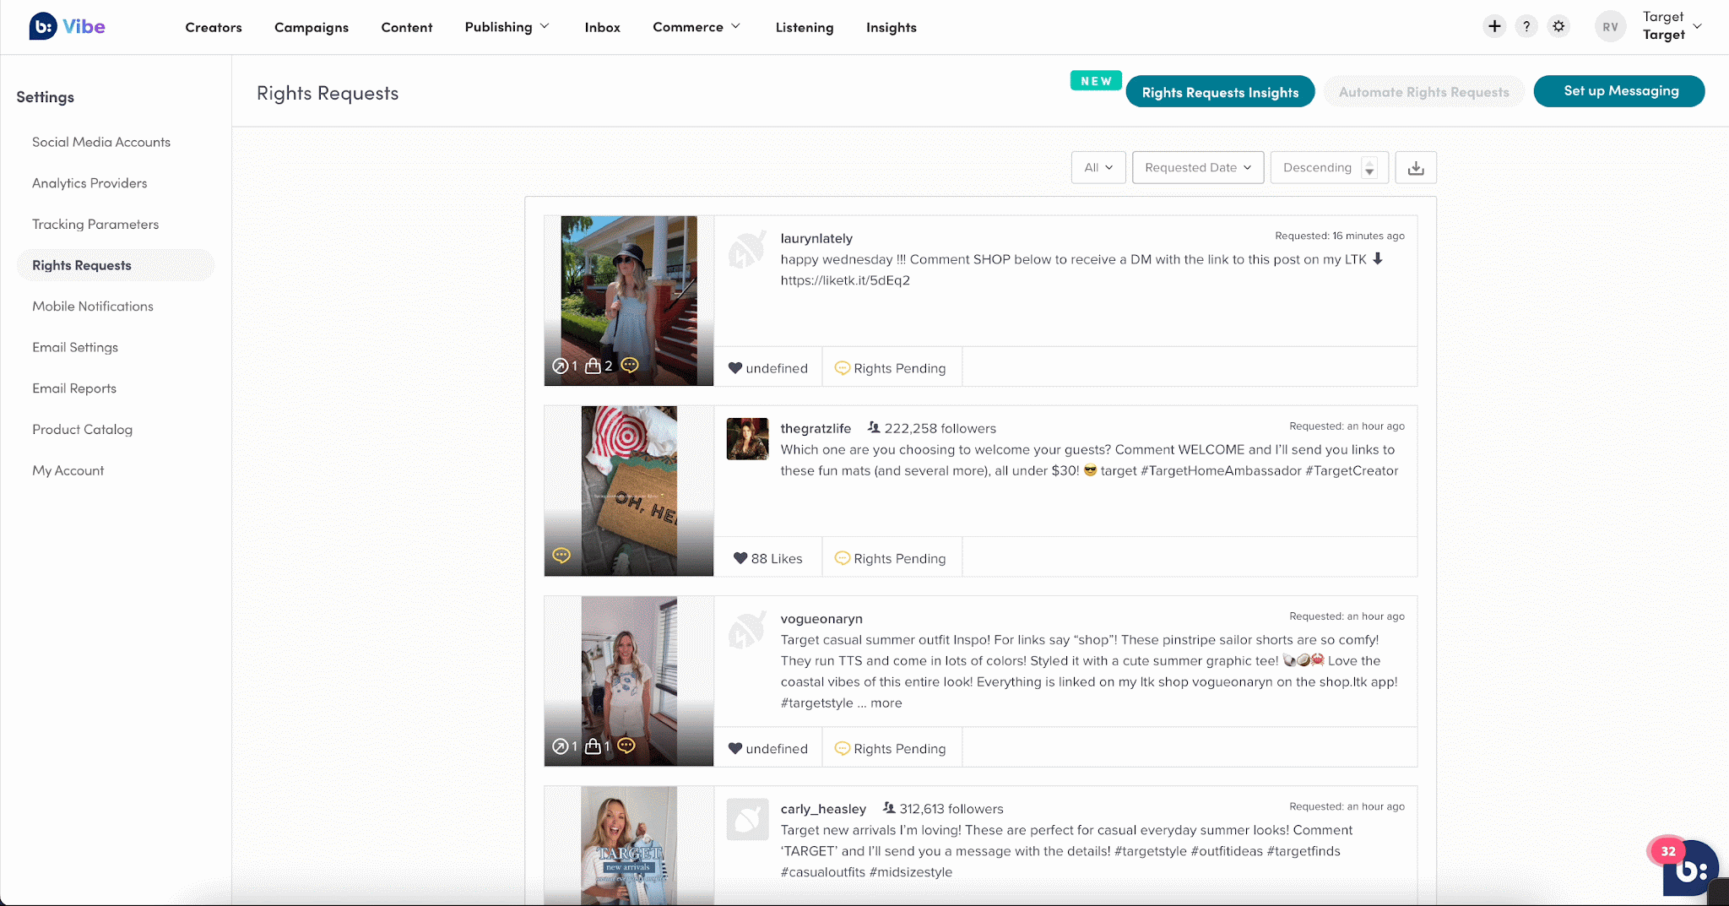Select Social Media Accounts in Settings

(101, 142)
